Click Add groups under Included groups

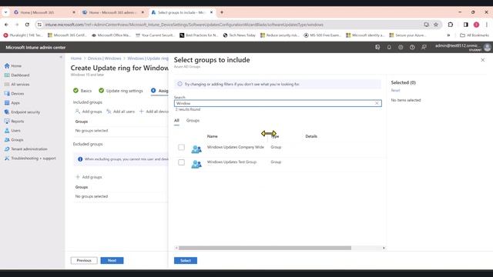[89, 112]
